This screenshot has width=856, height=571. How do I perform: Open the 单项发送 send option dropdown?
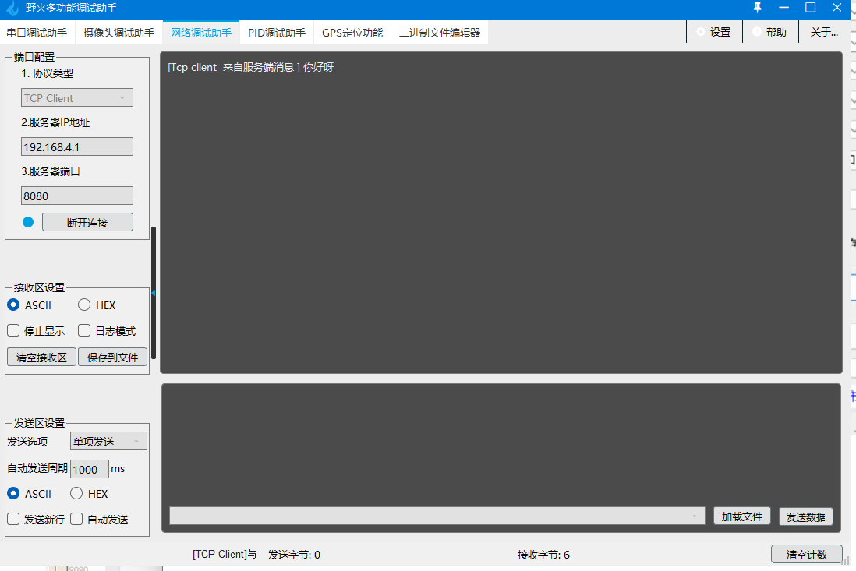[108, 440]
